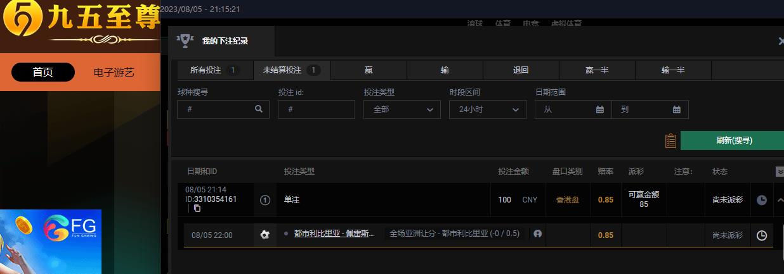Click the clock icon in the 单注 row
This screenshot has height=274, width=784.
762,200
